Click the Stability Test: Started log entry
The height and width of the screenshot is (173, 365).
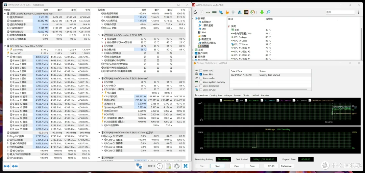(x=270, y=75)
